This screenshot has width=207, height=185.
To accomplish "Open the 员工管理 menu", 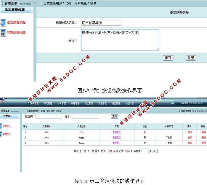I will [x=89, y=103].
